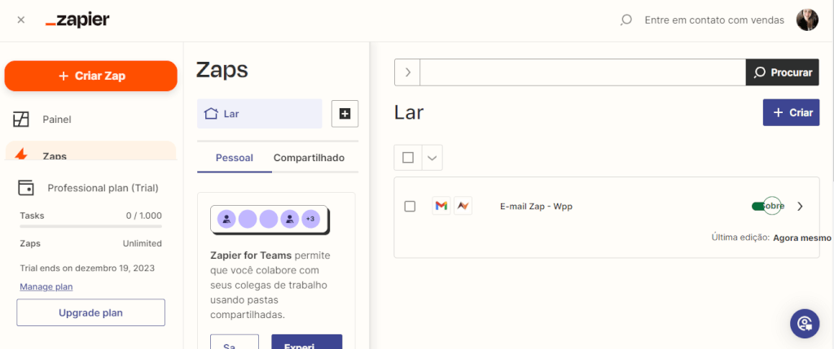Switch to the Pessoal tab
The image size is (834, 349).
(x=235, y=158)
